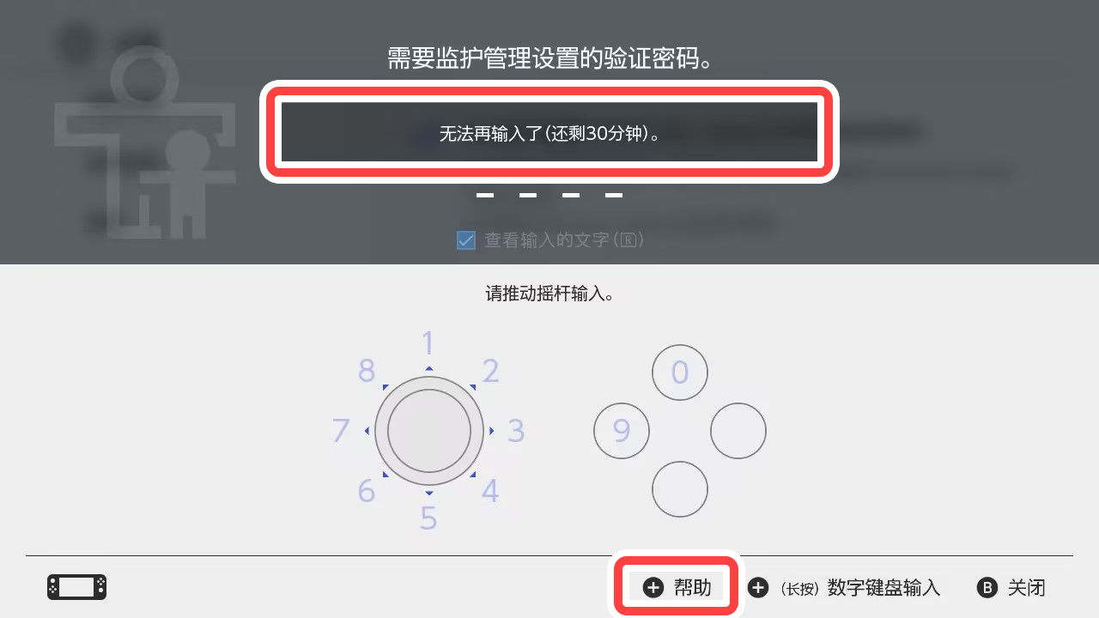The width and height of the screenshot is (1099, 618).
Task: Click the first PIN dash field
Action: 485,196
